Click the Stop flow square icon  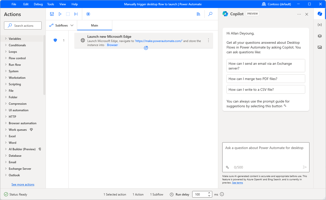(x=68, y=14)
